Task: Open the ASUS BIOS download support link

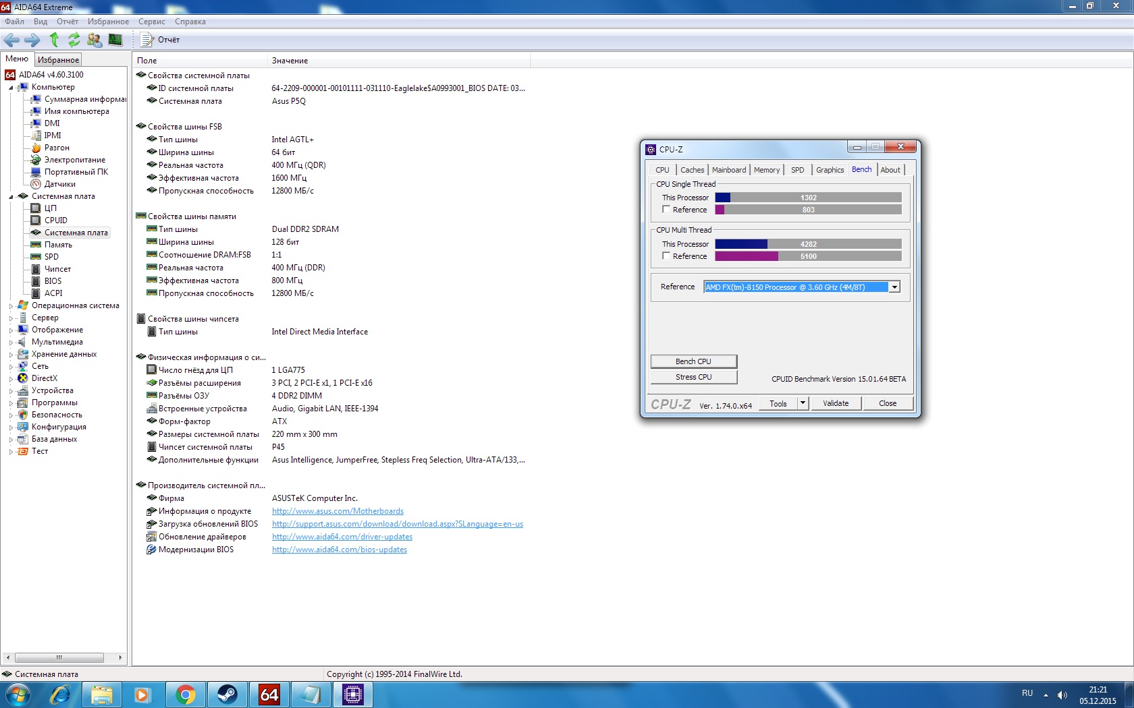Action: pos(398,524)
